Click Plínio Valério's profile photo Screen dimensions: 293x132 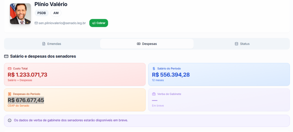click(20, 14)
